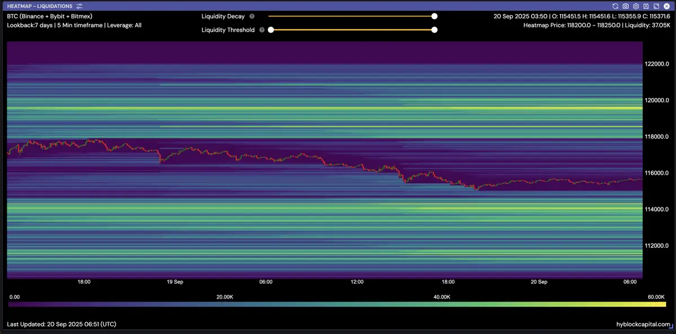Expand the heatmap panel to fullscreen
Image resolution: width=676 pixels, height=334 pixels.
(x=656, y=6)
